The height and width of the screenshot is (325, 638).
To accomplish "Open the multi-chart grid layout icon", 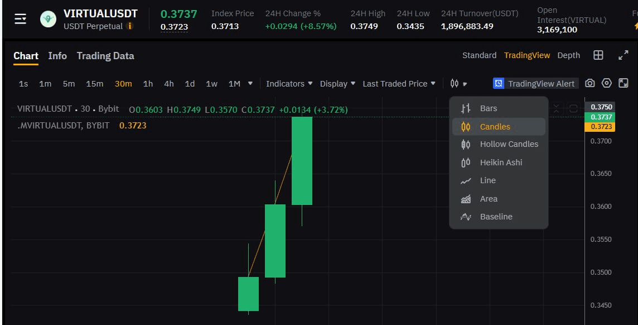I will point(598,55).
